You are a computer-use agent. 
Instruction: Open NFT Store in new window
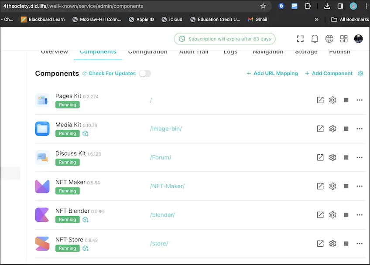point(320,244)
